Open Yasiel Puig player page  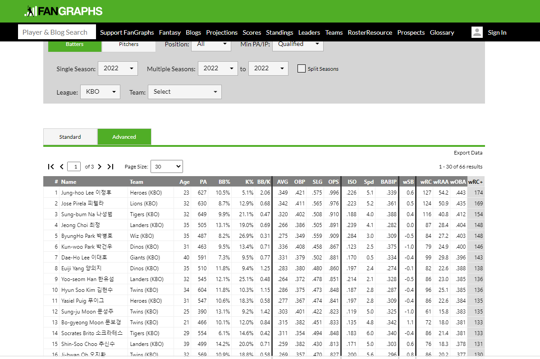tap(82, 301)
